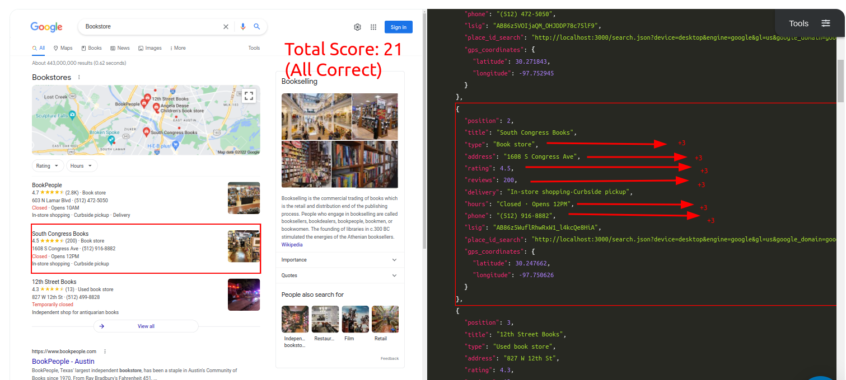
Task: Open the Tools button in JSON panel
Action: click(798, 23)
